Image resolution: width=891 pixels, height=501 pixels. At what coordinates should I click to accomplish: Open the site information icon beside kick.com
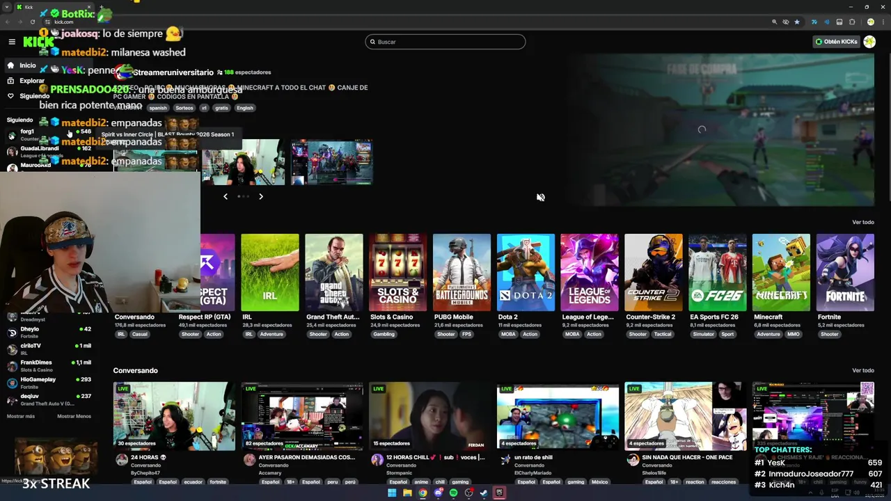47,22
